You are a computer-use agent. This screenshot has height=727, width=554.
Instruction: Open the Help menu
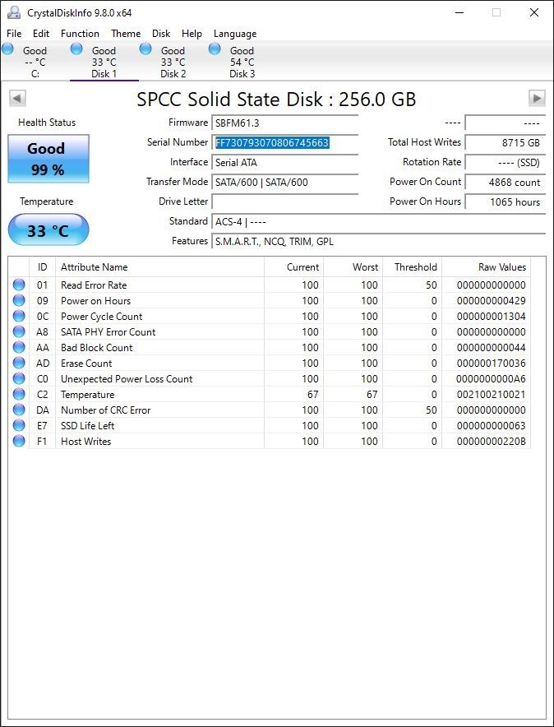[x=192, y=34]
